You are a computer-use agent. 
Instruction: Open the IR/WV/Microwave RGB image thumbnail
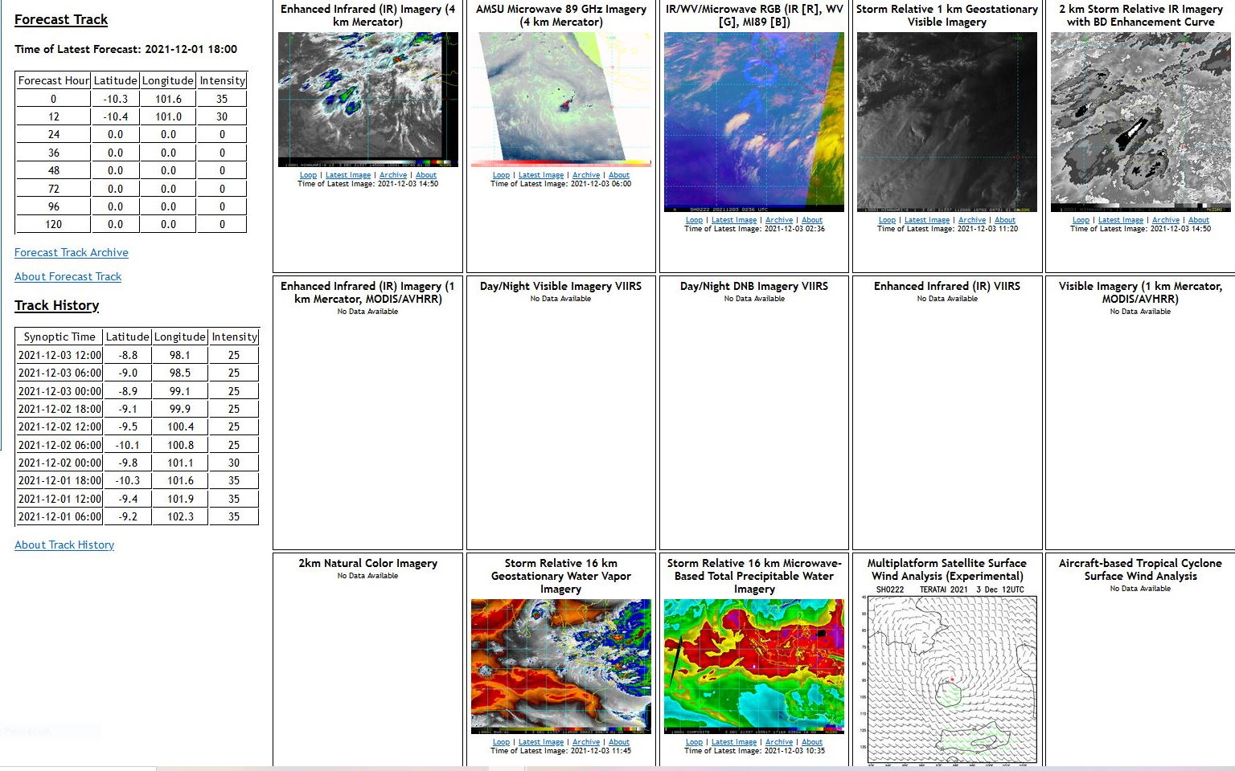754,121
